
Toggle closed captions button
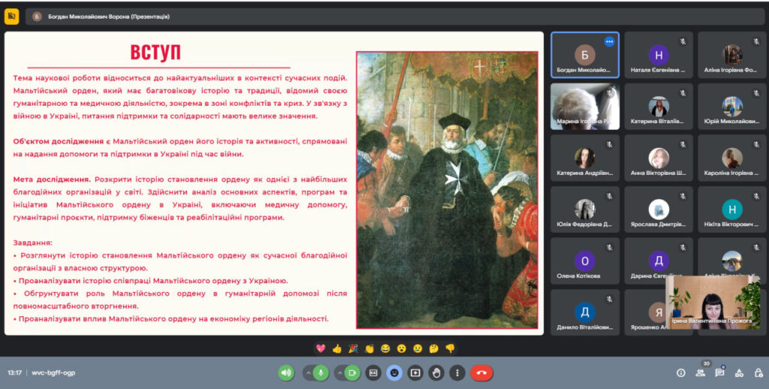pos(373,372)
